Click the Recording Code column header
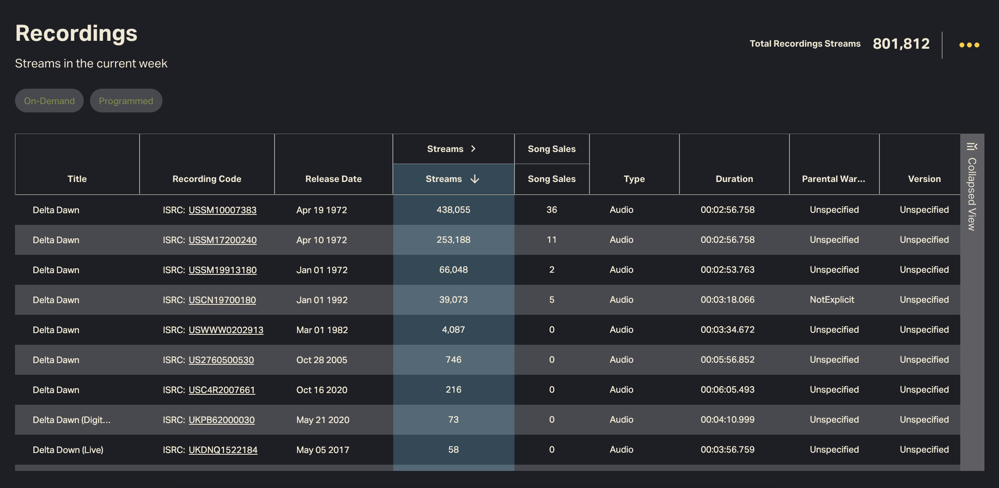The height and width of the screenshot is (488, 999). [x=207, y=179]
